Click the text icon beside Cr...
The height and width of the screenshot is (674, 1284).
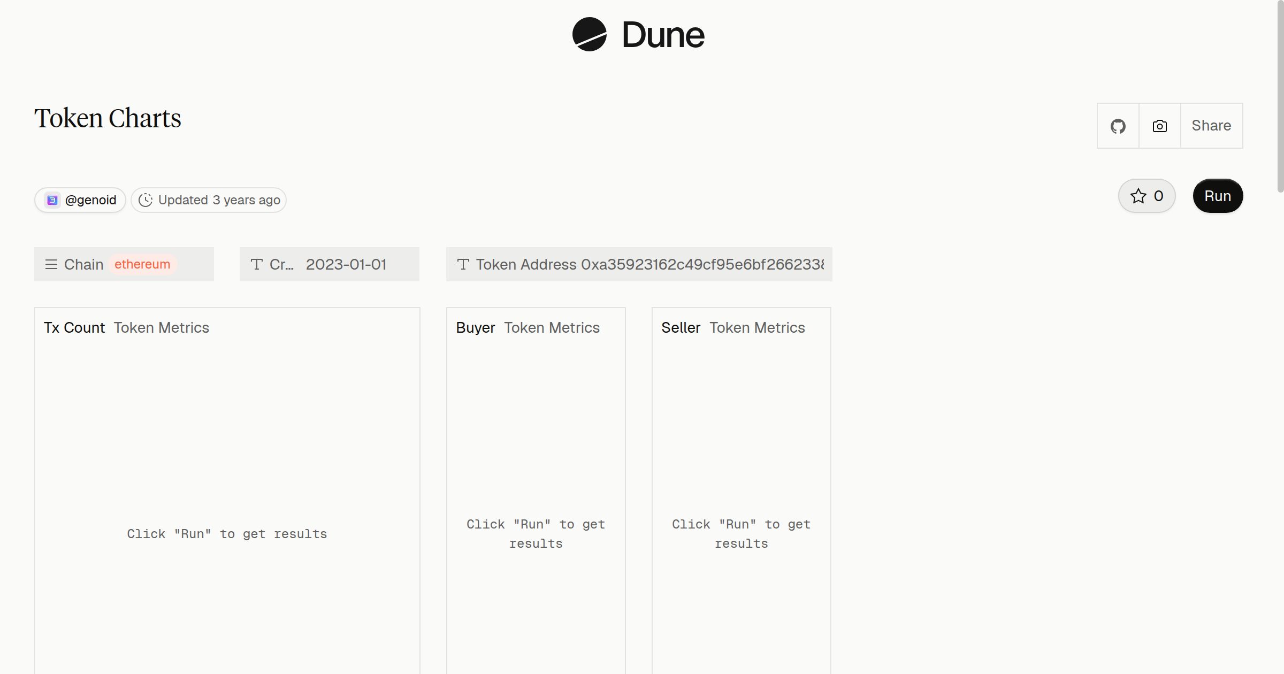257,264
